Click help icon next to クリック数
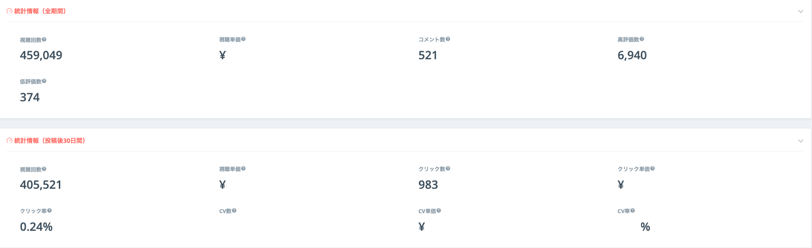This screenshot has width=812, height=248. (x=448, y=169)
